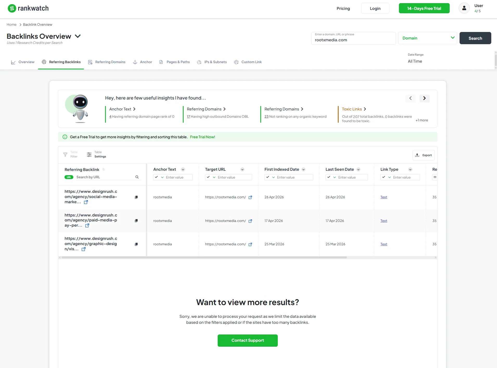Click the Pages & Paths document icon
Viewport: 497px width, 368px height.
click(x=161, y=62)
